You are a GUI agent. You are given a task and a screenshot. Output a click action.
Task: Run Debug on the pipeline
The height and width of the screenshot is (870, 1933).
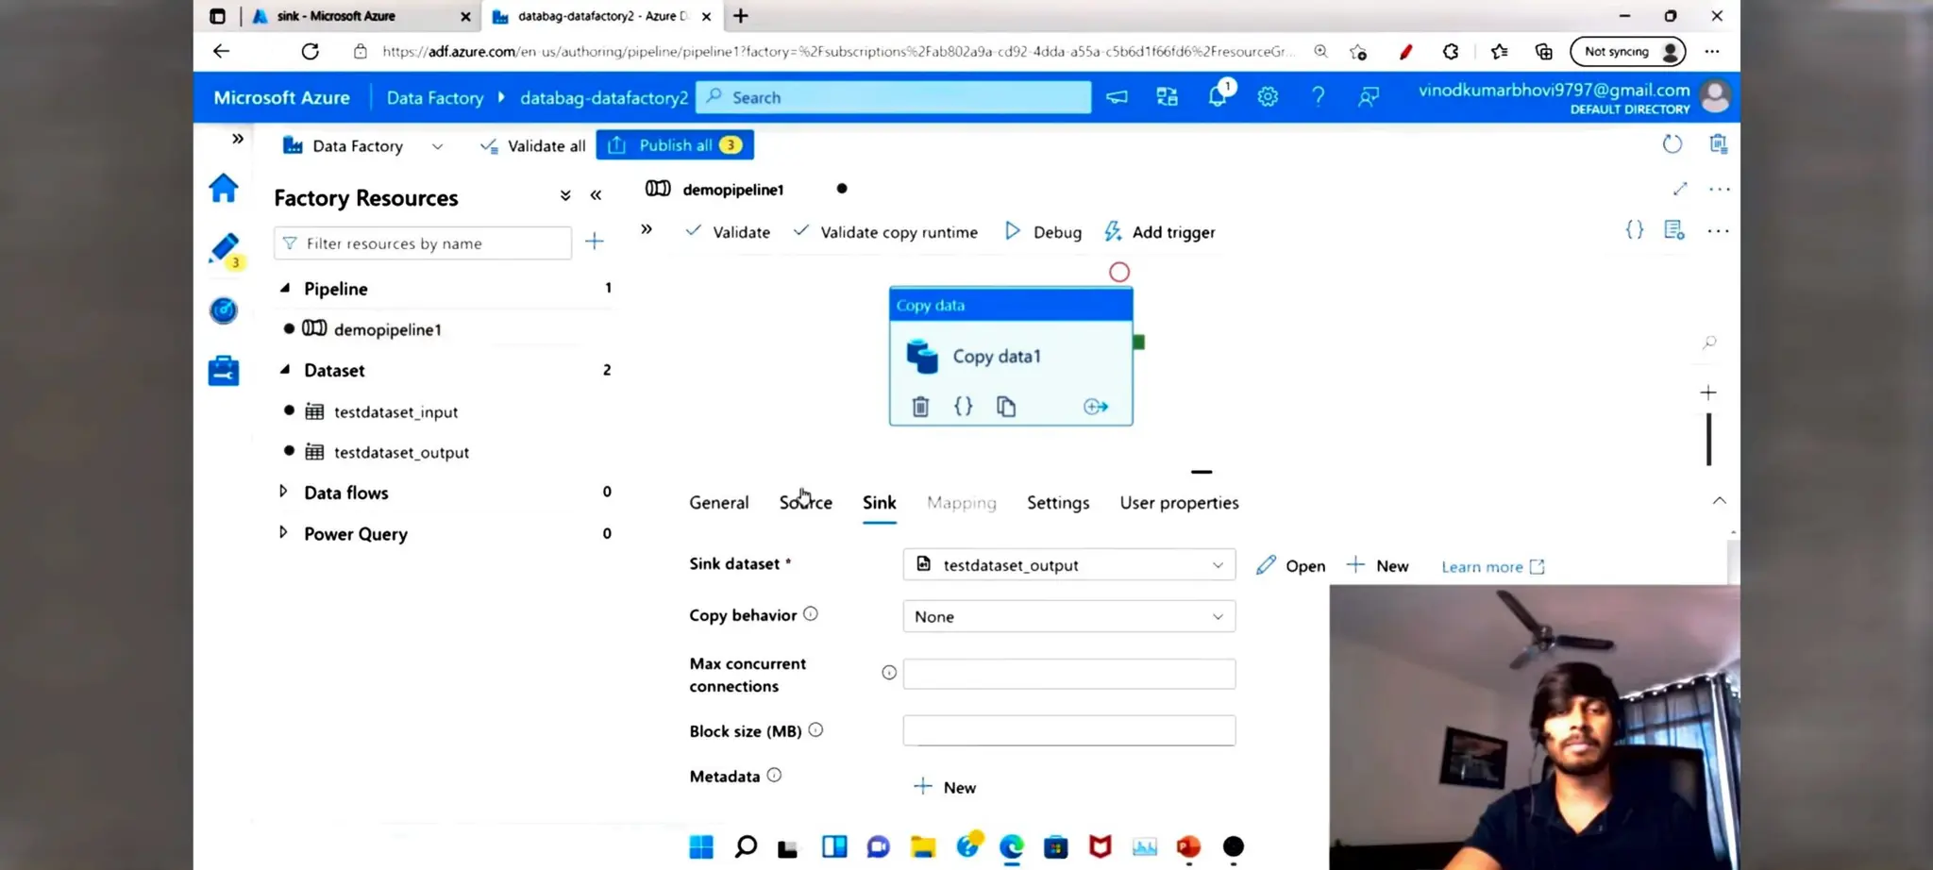[x=1043, y=232]
